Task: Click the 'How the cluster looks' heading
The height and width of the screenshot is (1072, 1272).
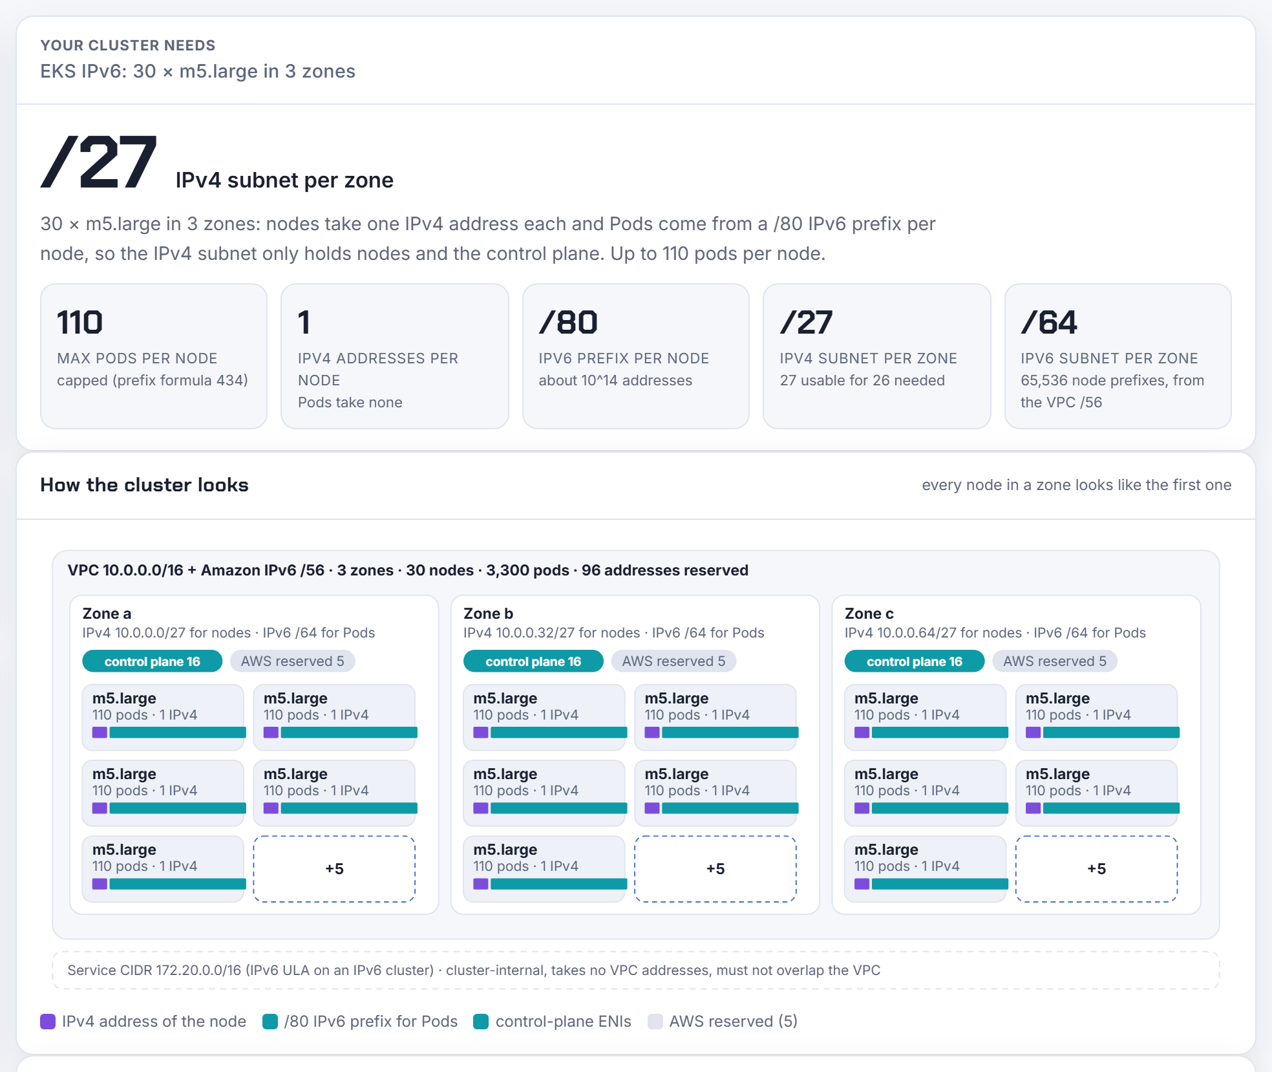Action: tap(144, 485)
